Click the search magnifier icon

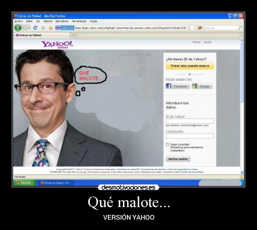click(x=240, y=28)
